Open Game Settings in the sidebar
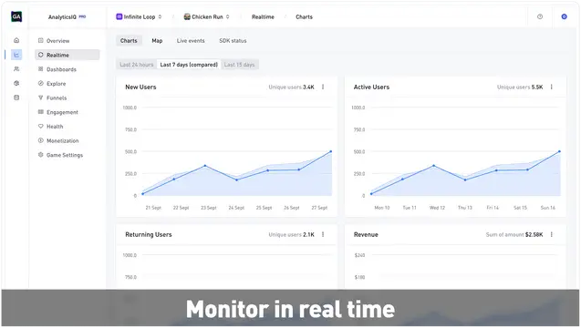581x328 pixels. (x=67, y=155)
